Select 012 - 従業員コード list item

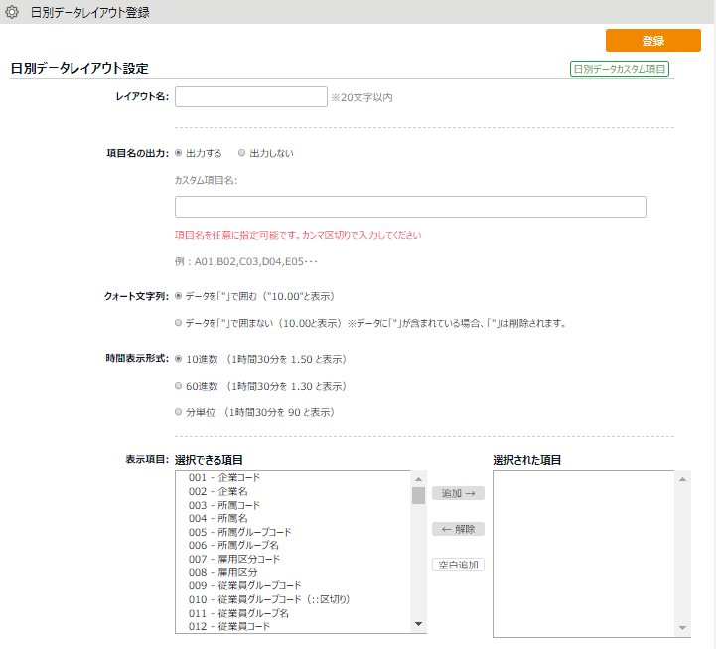pyautogui.click(x=293, y=626)
